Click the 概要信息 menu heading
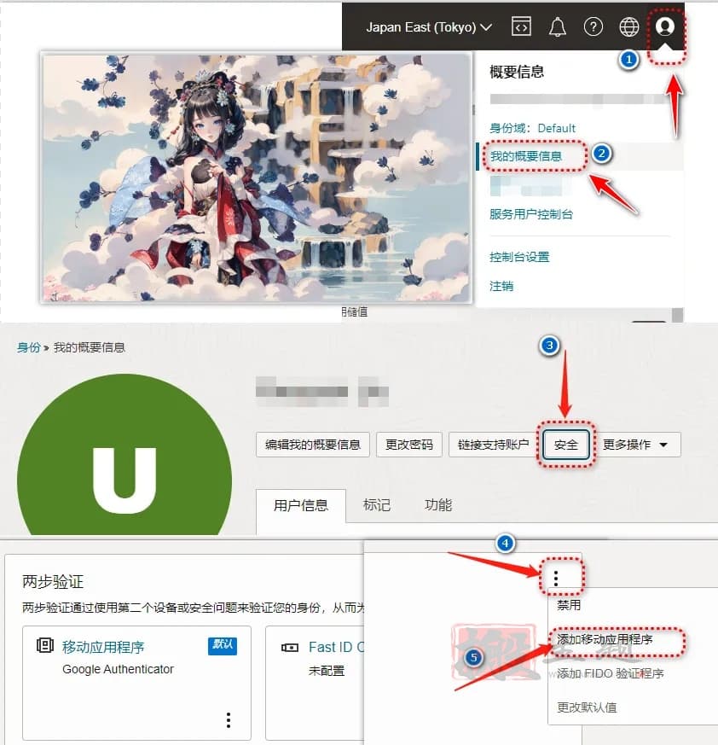The width and height of the screenshot is (718, 745). coord(517,72)
